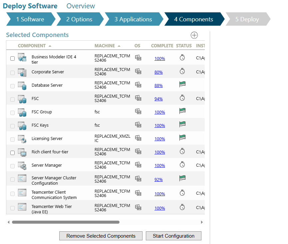
Task: Click the flag status icon for FSC Group
Action: 182,111
